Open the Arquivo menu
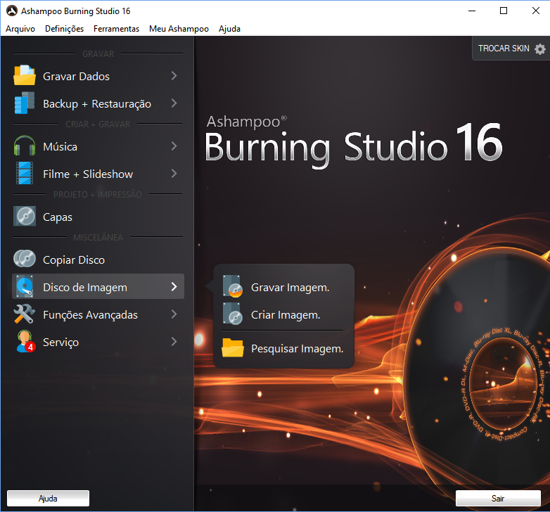The height and width of the screenshot is (512, 550). click(x=20, y=29)
